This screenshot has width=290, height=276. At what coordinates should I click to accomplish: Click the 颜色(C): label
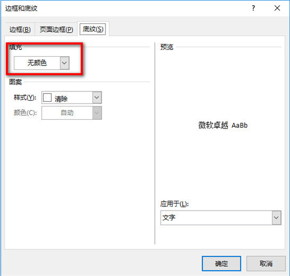pos(25,113)
